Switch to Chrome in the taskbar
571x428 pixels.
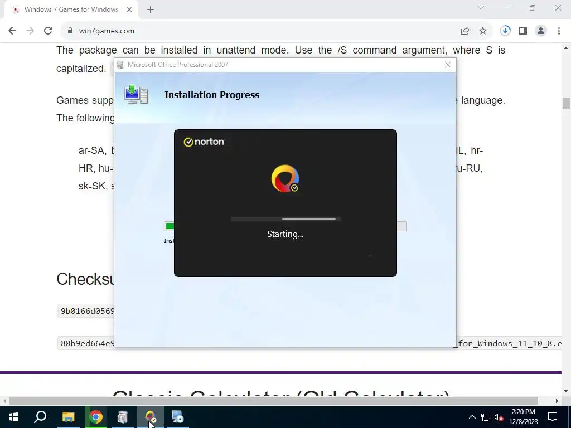[x=96, y=417]
